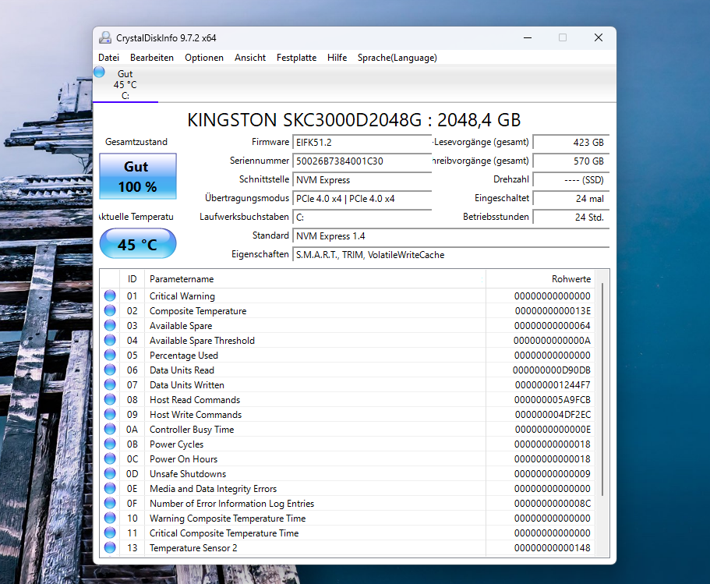
Task: Click the Übertragungsmodus field PCIe 4.0 x4
Action: (362, 199)
